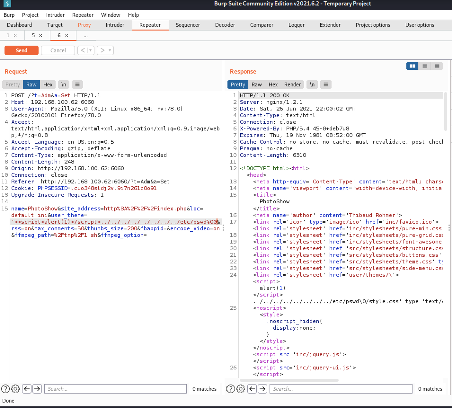This screenshot has height=408, width=453.
Task: Open the Intruder menu
Action: [x=55, y=15]
